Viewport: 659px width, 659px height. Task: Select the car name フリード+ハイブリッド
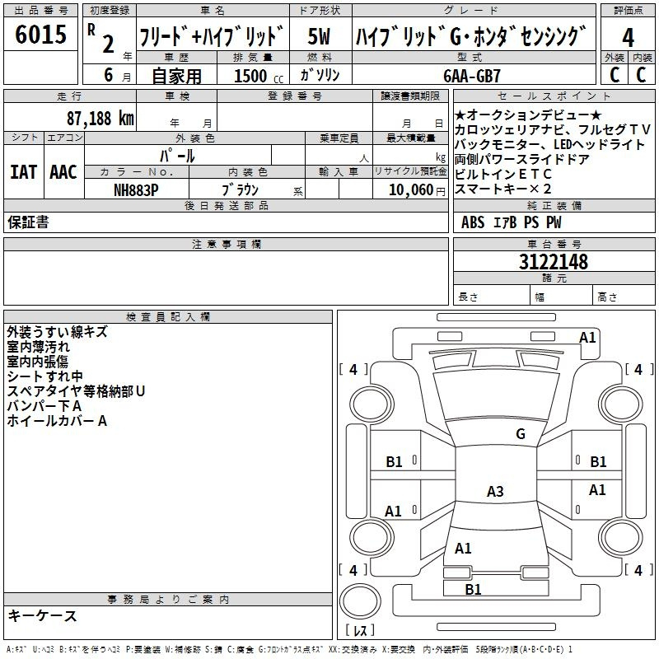pyautogui.click(x=212, y=36)
